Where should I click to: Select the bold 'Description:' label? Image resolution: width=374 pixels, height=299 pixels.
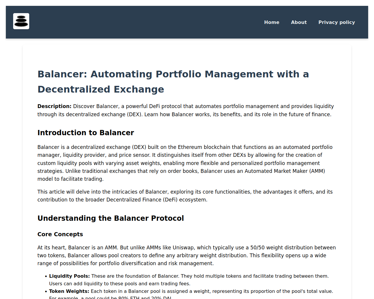pyautogui.click(x=54, y=106)
